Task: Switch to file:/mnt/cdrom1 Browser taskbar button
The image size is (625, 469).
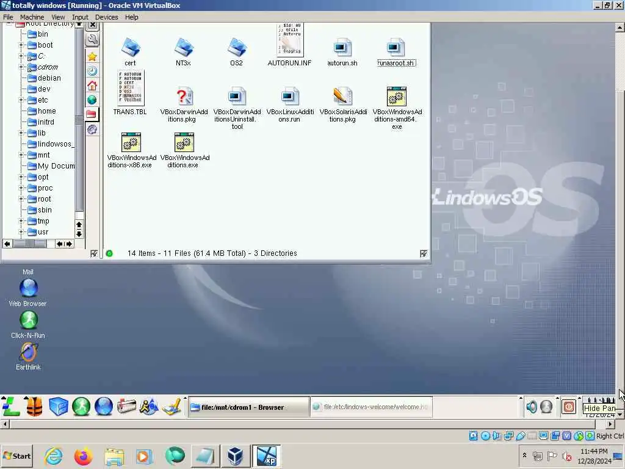Action: click(x=249, y=407)
